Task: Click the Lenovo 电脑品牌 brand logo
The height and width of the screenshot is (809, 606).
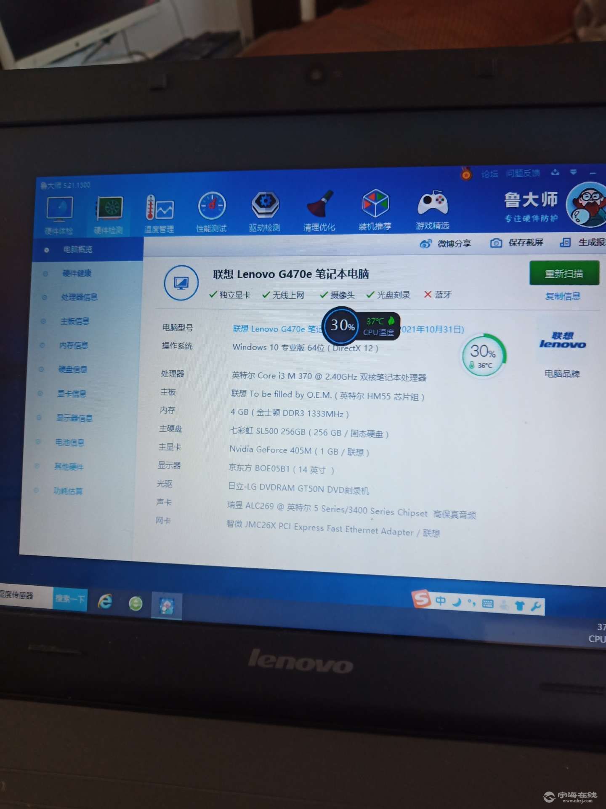Action: pyautogui.click(x=562, y=341)
